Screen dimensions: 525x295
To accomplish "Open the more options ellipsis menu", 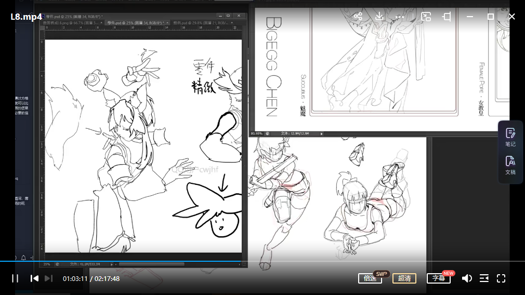I will pyautogui.click(x=399, y=17).
